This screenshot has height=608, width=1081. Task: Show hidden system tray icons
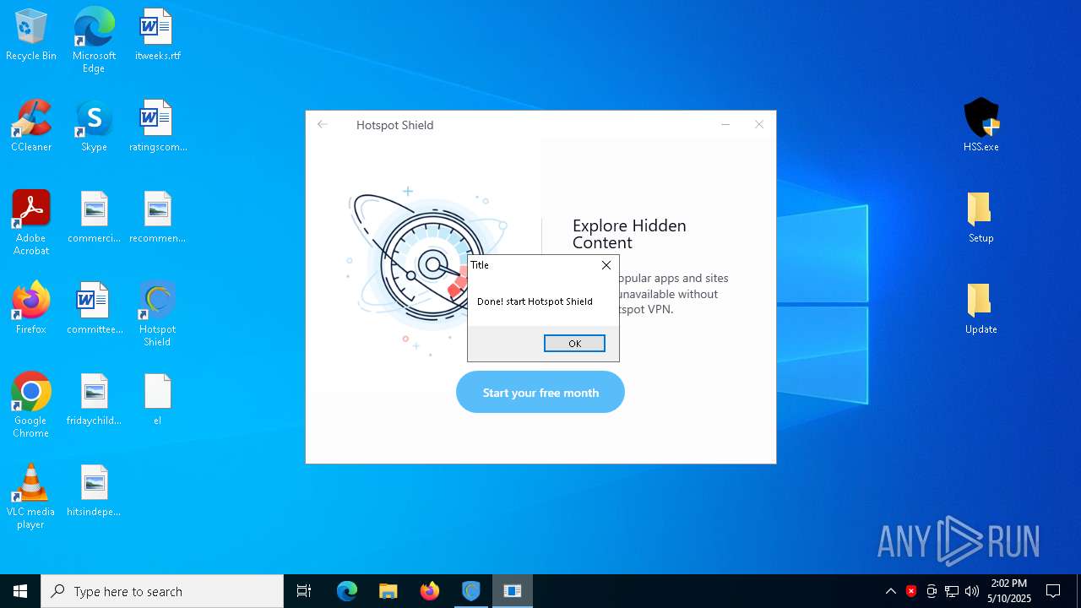click(891, 591)
